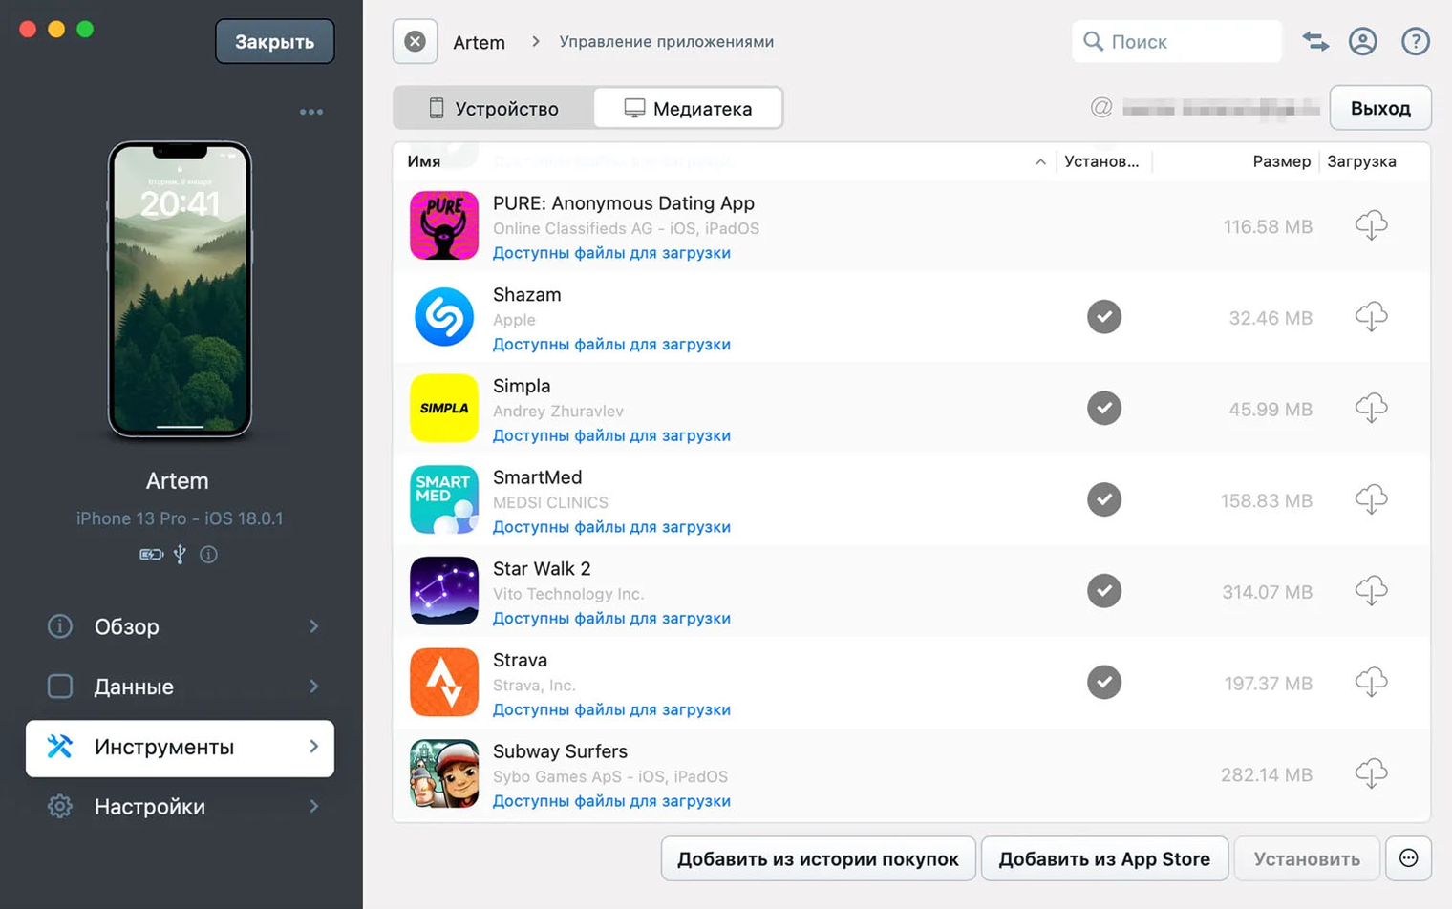Click the Subway Surfers app icon
This screenshot has height=909, width=1452.
(x=444, y=773)
